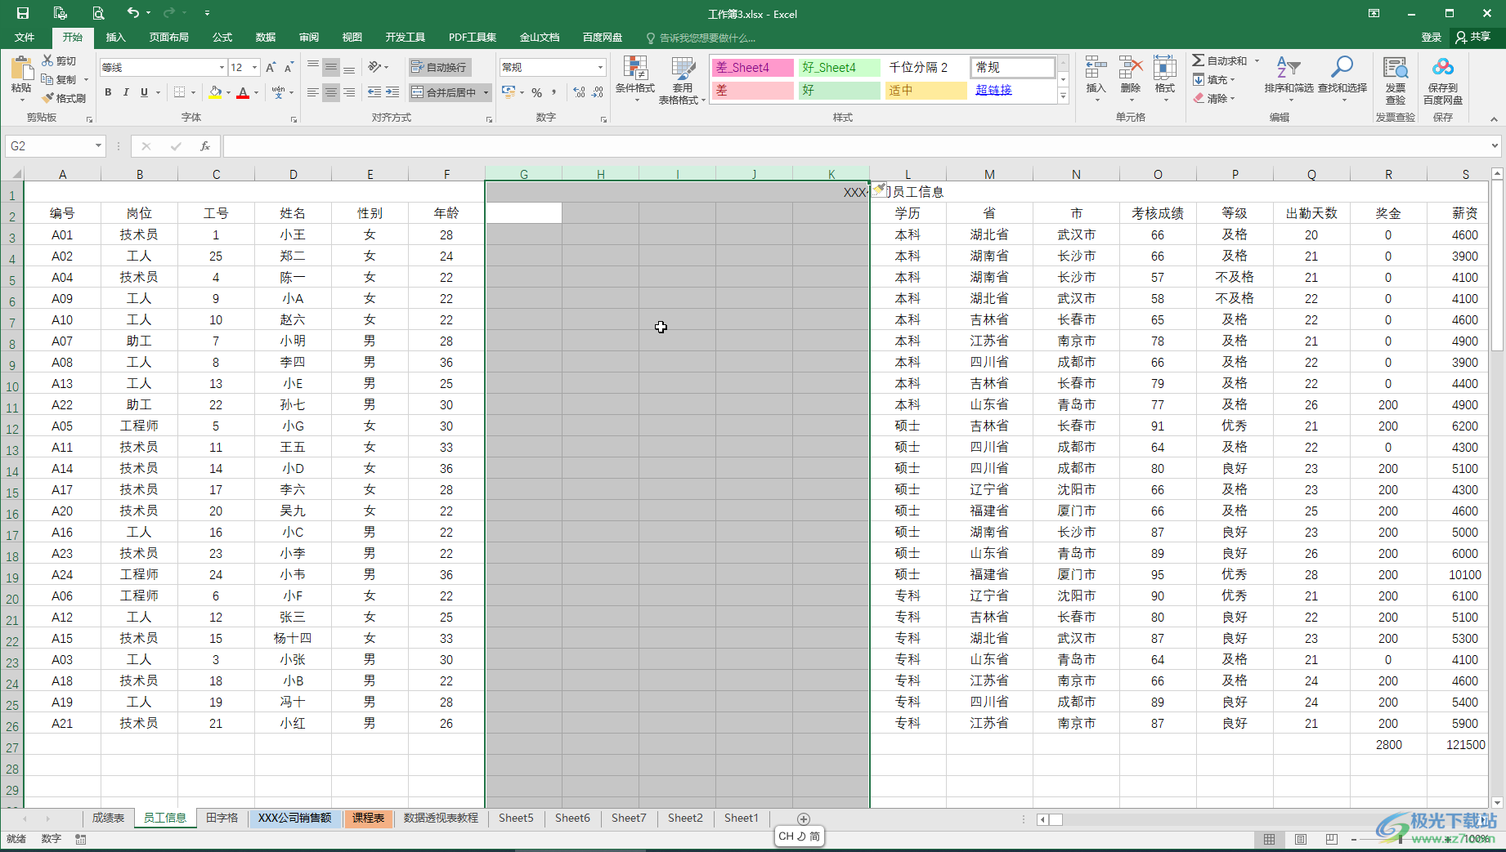The width and height of the screenshot is (1506, 852).
Task: Toggle Bold formatting
Action: tap(108, 92)
